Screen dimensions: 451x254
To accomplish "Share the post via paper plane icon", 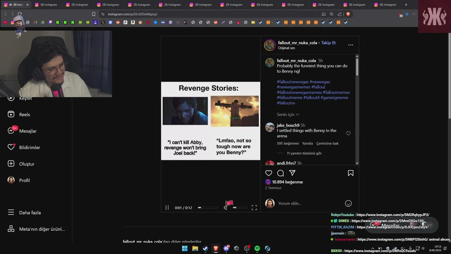I will (x=292, y=173).
